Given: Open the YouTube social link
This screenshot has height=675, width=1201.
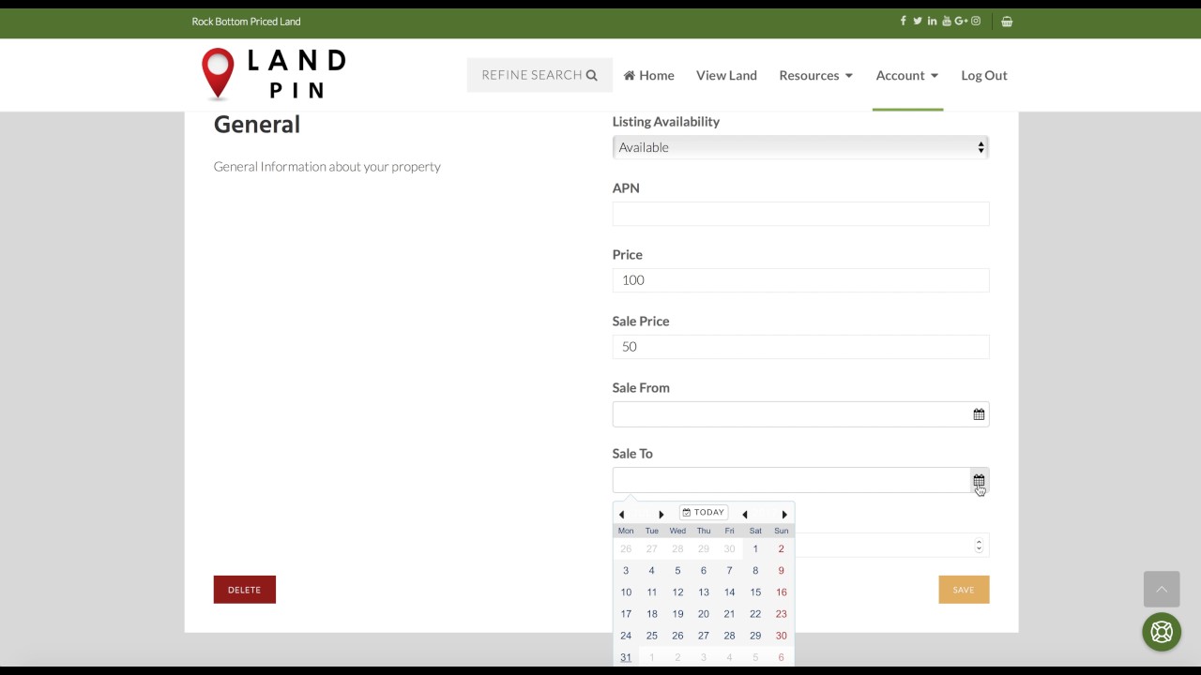Looking at the screenshot, I should coord(947,21).
